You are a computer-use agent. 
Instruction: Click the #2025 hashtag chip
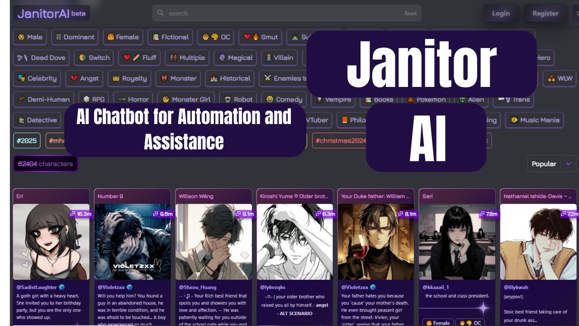click(x=27, y=140)
